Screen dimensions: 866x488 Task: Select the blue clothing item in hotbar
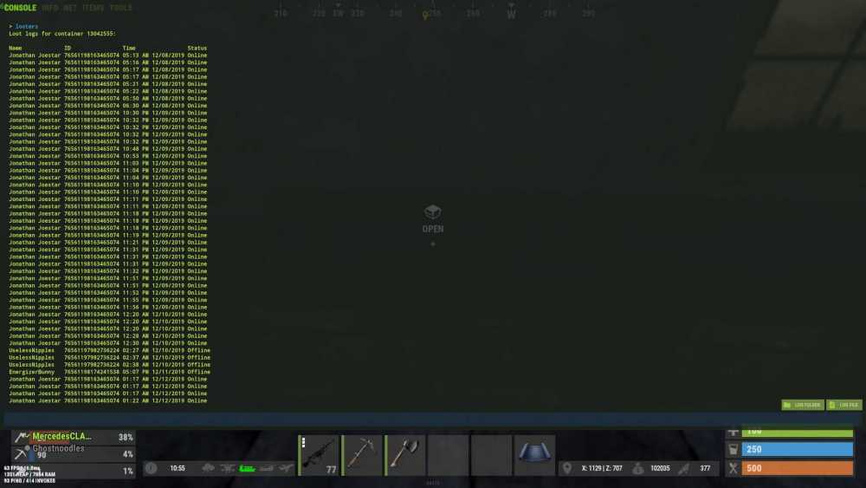click(534, 455)
